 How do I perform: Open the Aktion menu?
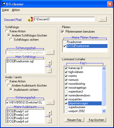click(x=16, y=10)
